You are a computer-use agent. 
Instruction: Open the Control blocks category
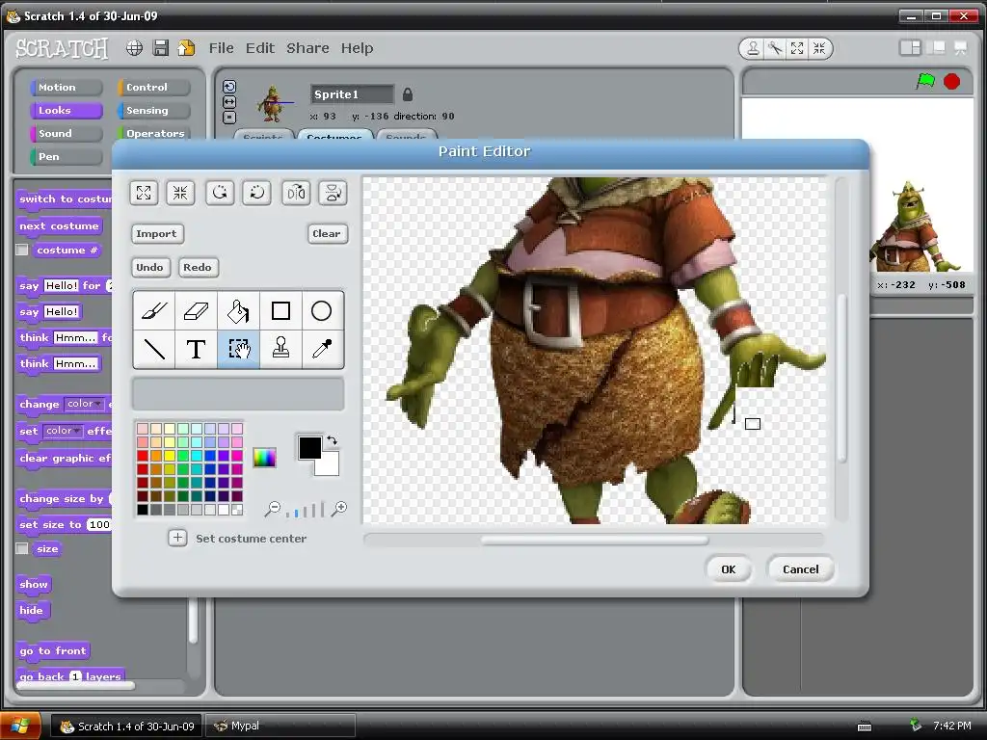pyautogui.click(x=153, y=88)
